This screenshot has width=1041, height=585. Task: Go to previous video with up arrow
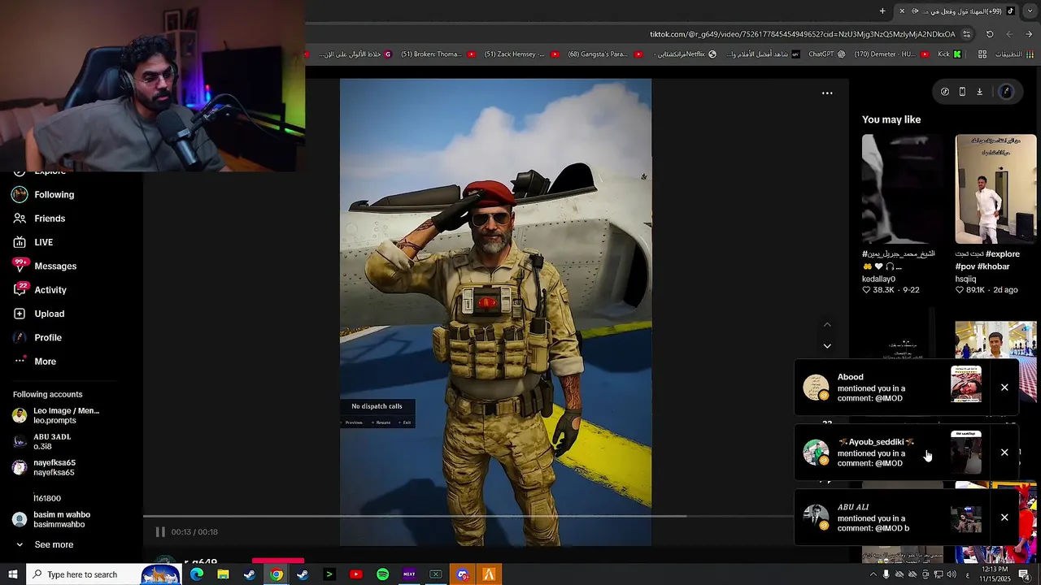click(x=827, y=325)
